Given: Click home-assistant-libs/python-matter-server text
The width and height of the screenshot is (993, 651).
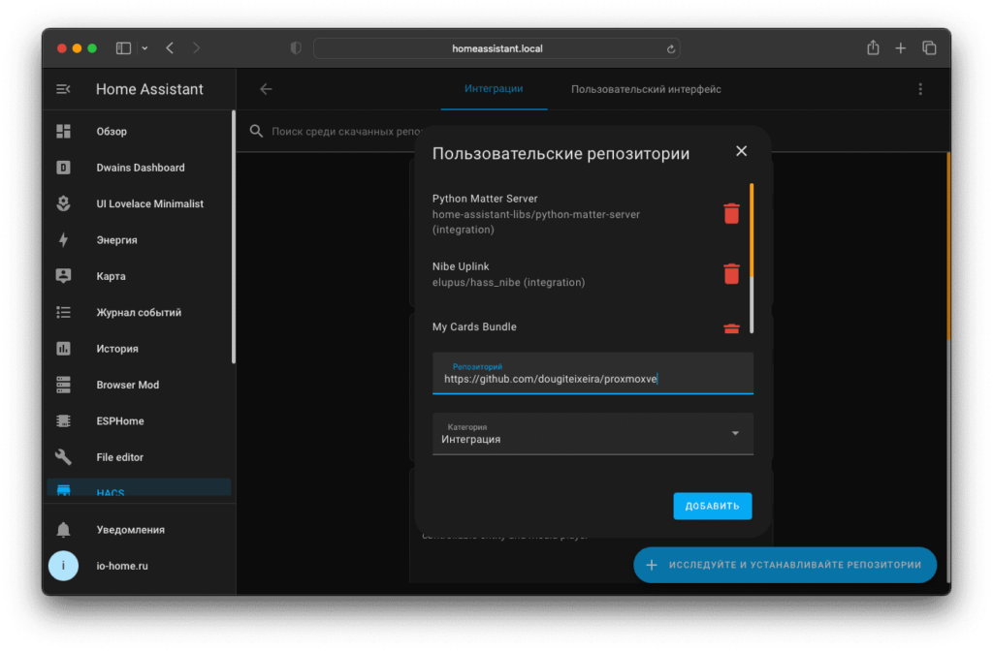Looking at the screenshot, I should [x=536, y=214].
